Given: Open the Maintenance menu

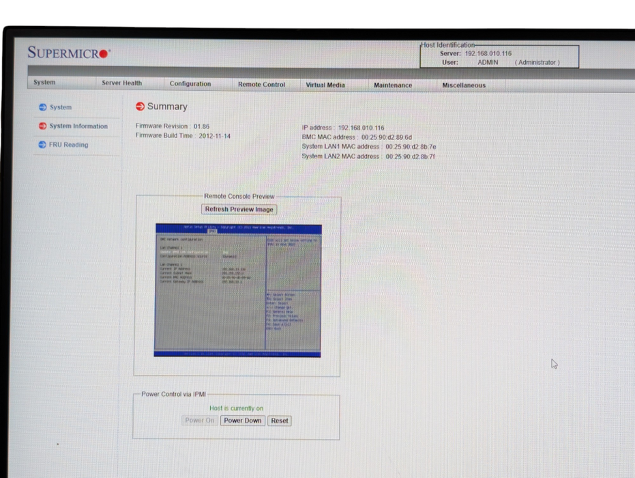Looking at the screenshot, I should tap(393, 85).
